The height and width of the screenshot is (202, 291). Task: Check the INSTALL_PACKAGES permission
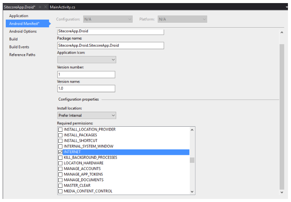click(60, 135)
